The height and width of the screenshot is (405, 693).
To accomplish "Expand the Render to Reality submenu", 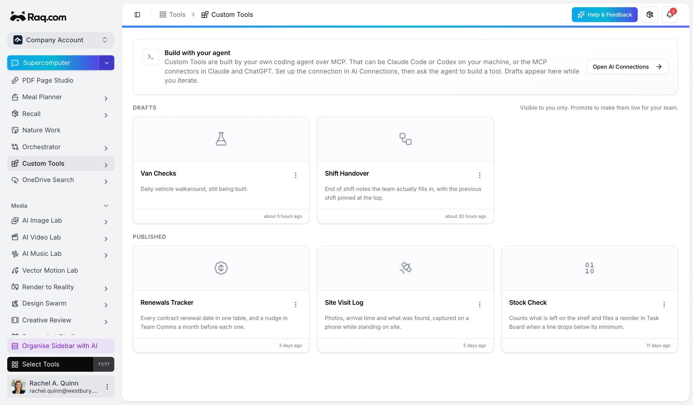I will [106, 288].
